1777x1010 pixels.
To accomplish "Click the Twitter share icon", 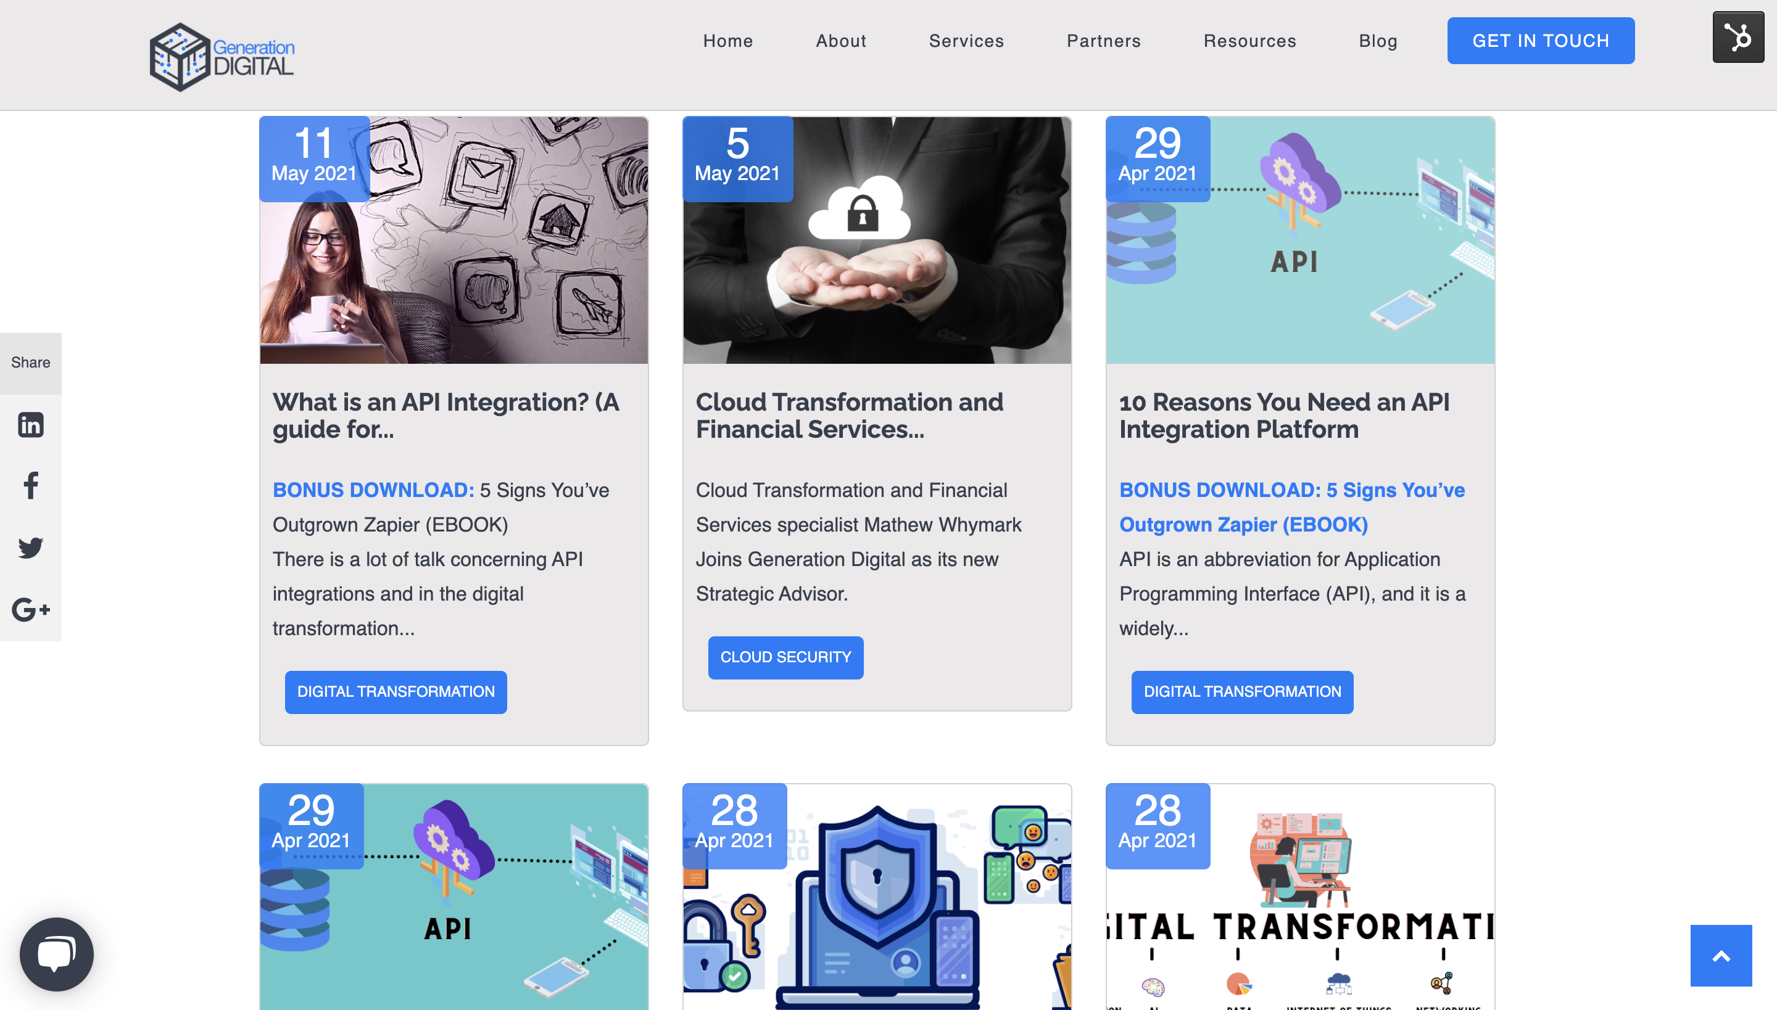I will [x=30, y=546].
